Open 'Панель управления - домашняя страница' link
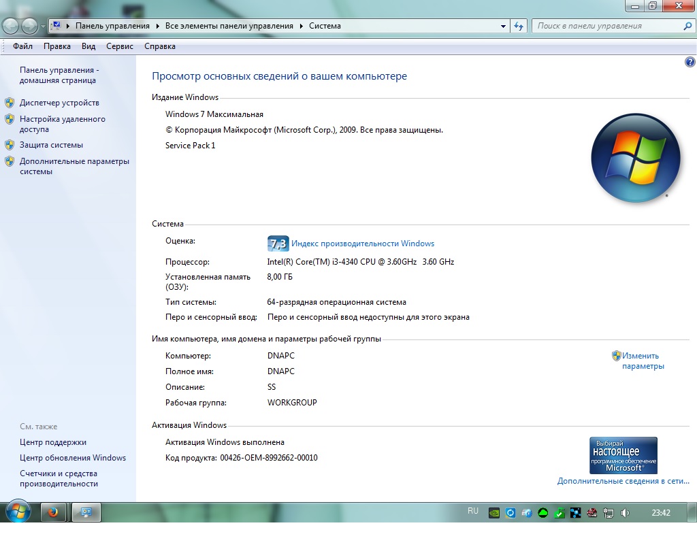Image resolution: width=697 pixels, height=549 pixels. (x=59, y=75)
